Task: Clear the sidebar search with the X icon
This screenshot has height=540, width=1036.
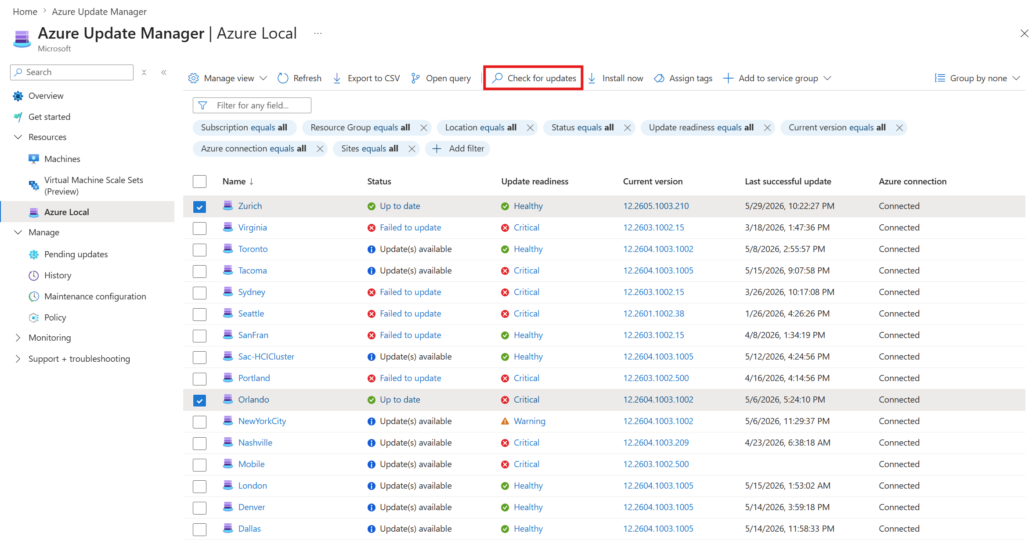Action: coord(144,72)
